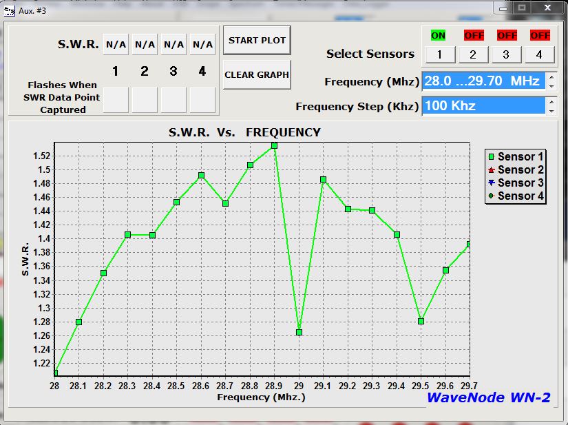The width and height of the screenshot is (568, 425).
Task: Enable sensor 2 with its button
Action: coord(473,54)
